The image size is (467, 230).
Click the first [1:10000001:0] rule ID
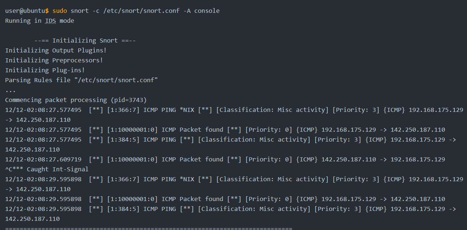tap(132, 129)
